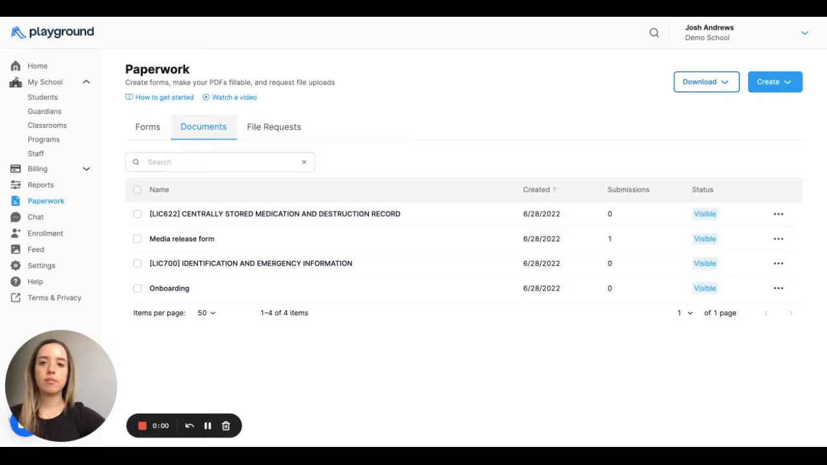
Task: Click the Submissions column header
Action: (x=629, y=190)
